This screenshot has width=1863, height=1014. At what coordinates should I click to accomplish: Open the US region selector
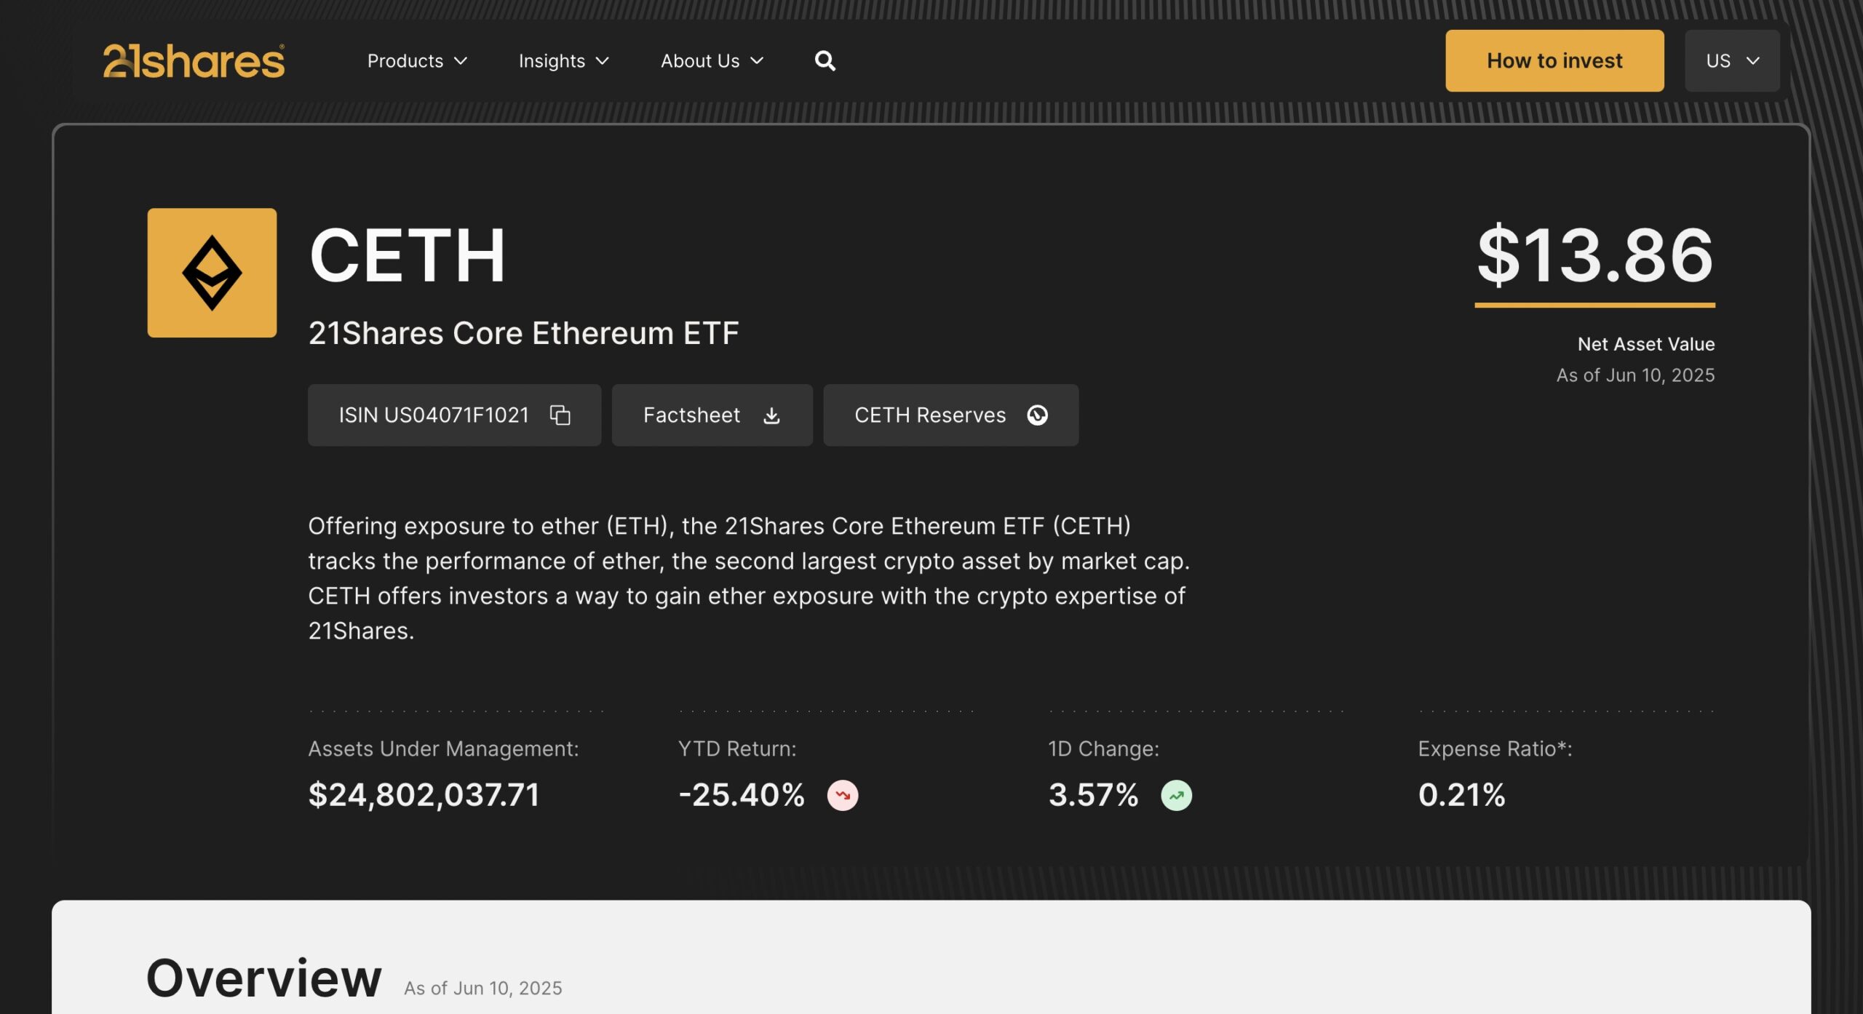coord(1732,60)
